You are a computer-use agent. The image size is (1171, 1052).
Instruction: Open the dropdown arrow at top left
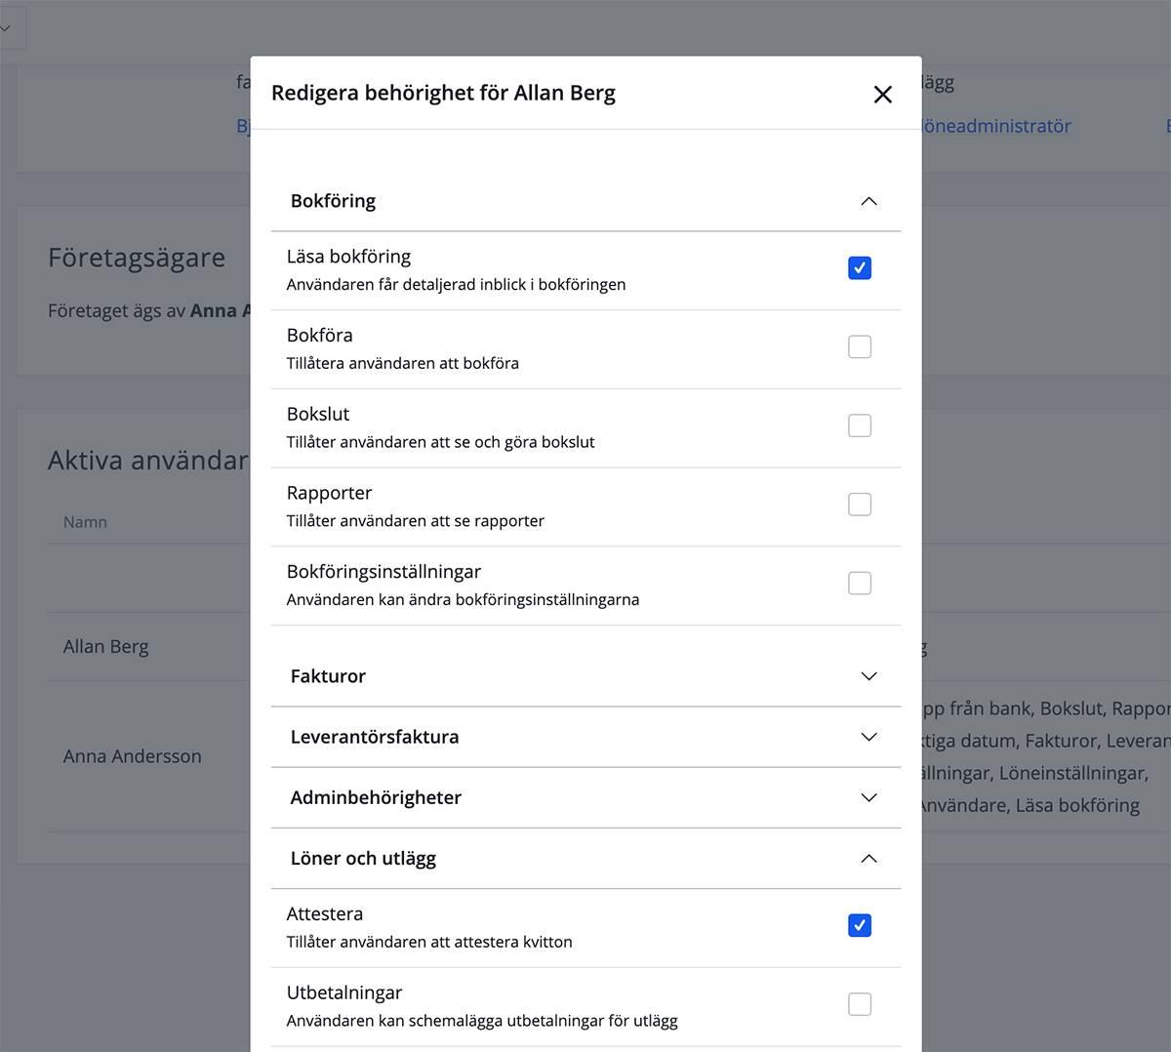point(6,28)
